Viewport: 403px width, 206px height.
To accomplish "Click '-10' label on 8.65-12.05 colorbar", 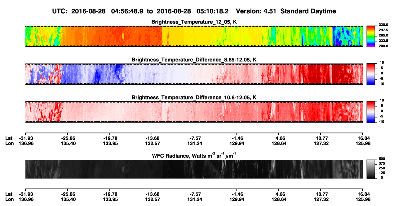I will point(381,84).
